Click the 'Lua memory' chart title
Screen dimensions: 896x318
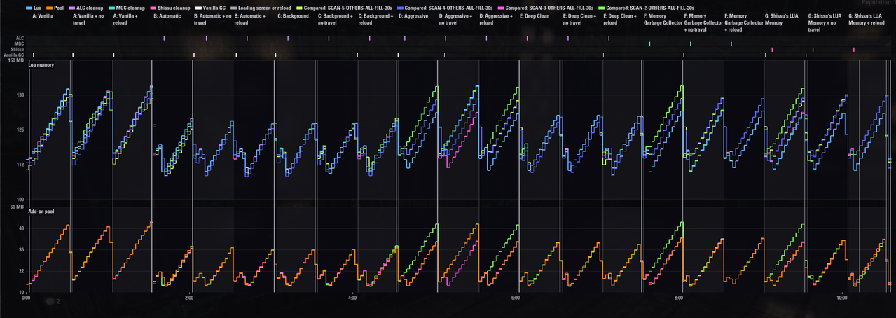pos(41,65)
